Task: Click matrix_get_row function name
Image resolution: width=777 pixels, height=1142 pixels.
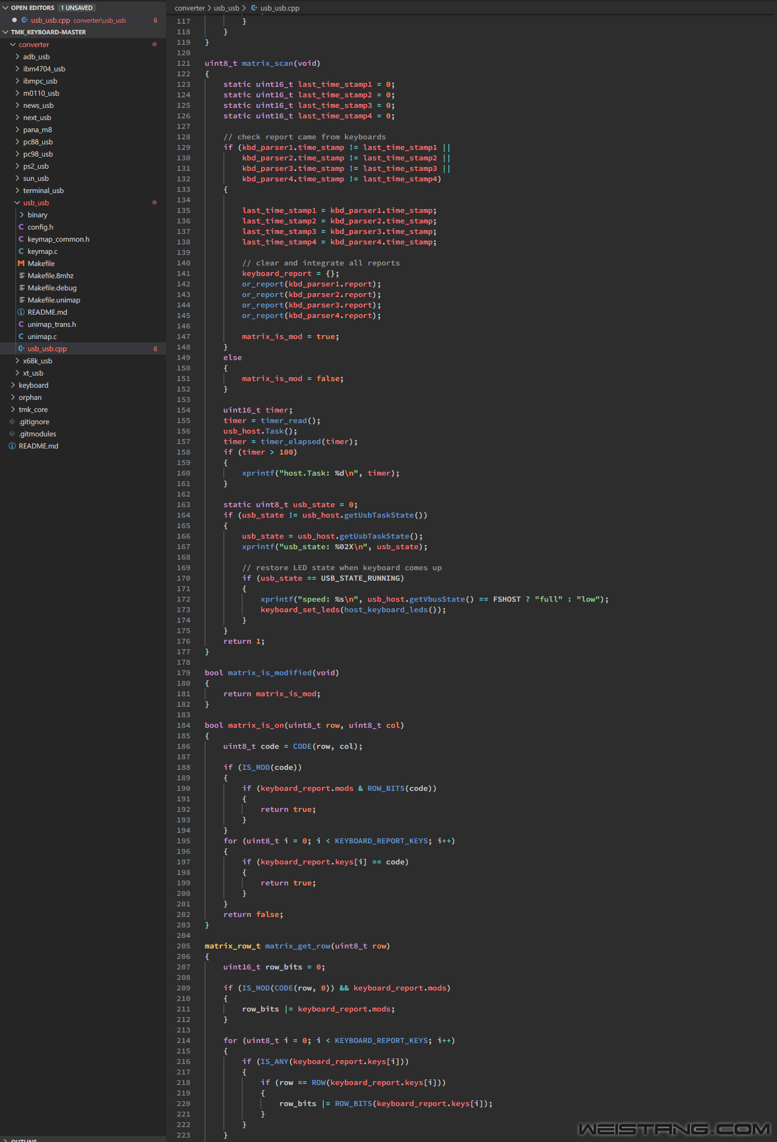Action: pos(298,946)
